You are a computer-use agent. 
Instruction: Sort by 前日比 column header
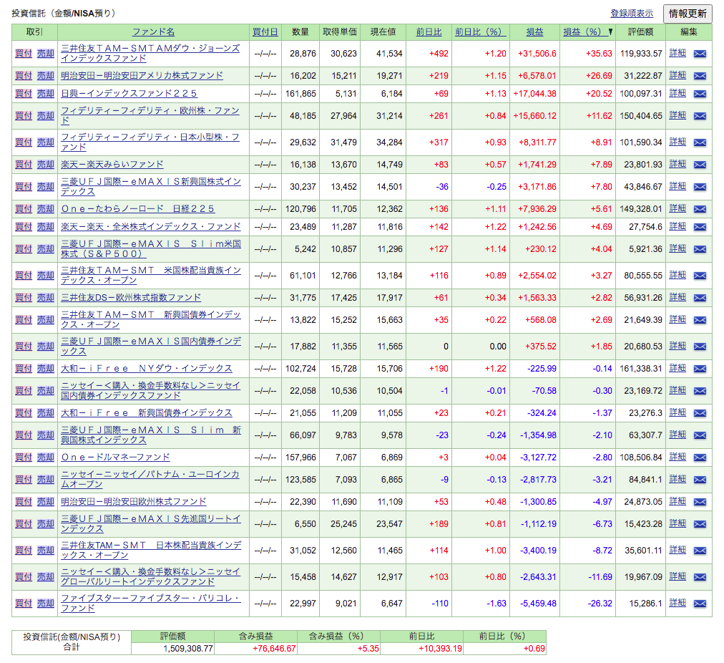[x=429, y=32]
